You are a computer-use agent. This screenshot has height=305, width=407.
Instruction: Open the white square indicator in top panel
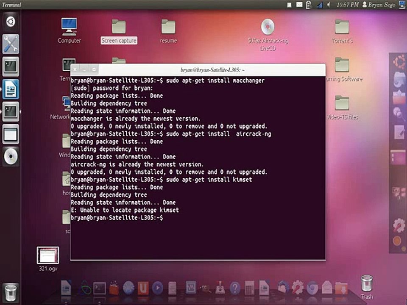(x=289, y=5)
